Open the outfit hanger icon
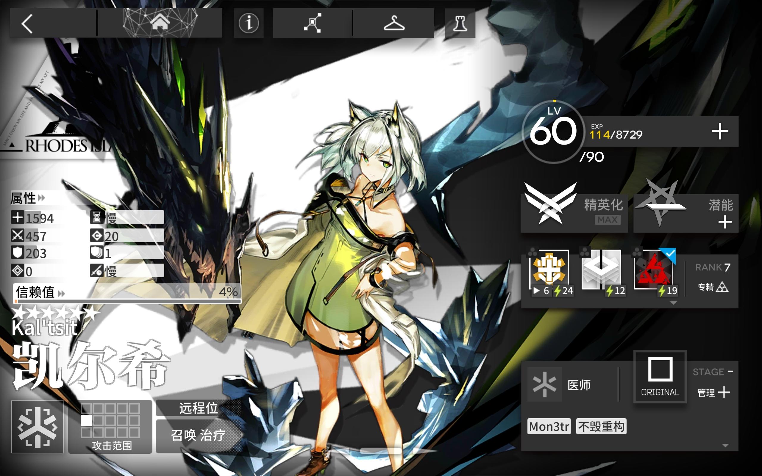This screenshot has width=762, height=476. coord(394,23)
